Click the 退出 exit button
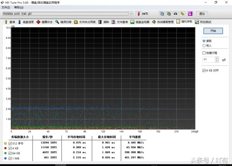Viewport: 232px width, 166px height. 201,14
